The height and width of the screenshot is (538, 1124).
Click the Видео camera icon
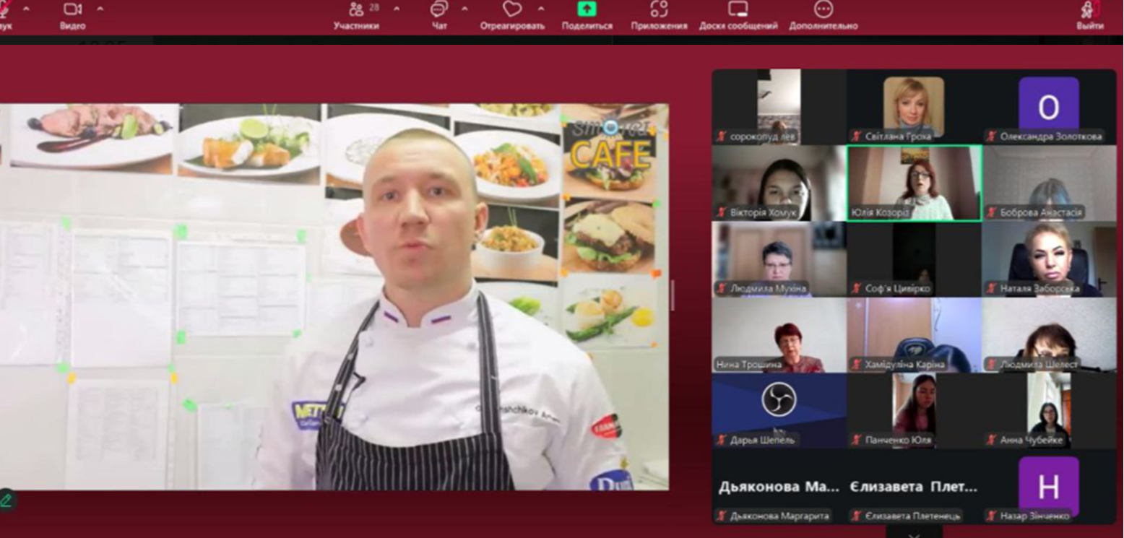tap(72, 9)
